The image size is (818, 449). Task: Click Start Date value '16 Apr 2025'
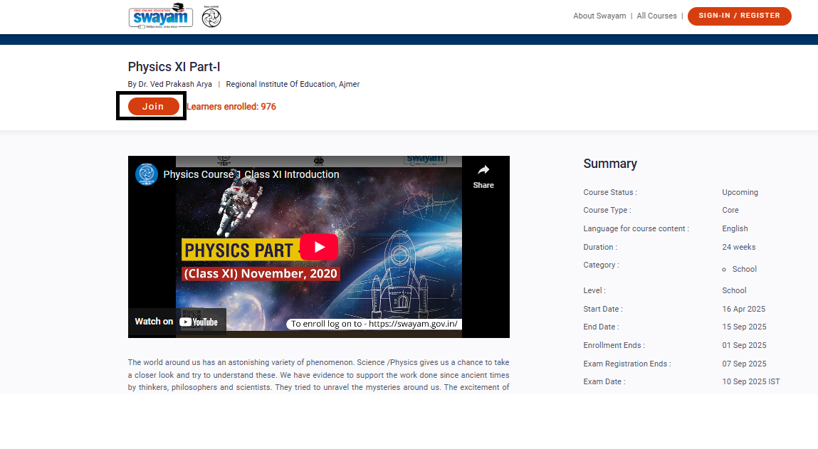coord(743,309)
